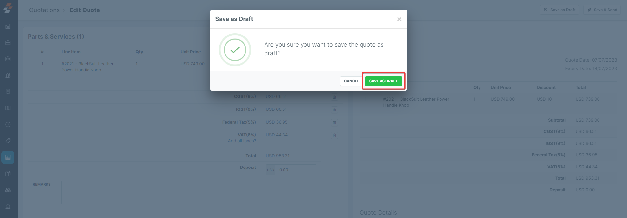
Task: Click the Add all taxes? link
Action: tap(242, 141)
